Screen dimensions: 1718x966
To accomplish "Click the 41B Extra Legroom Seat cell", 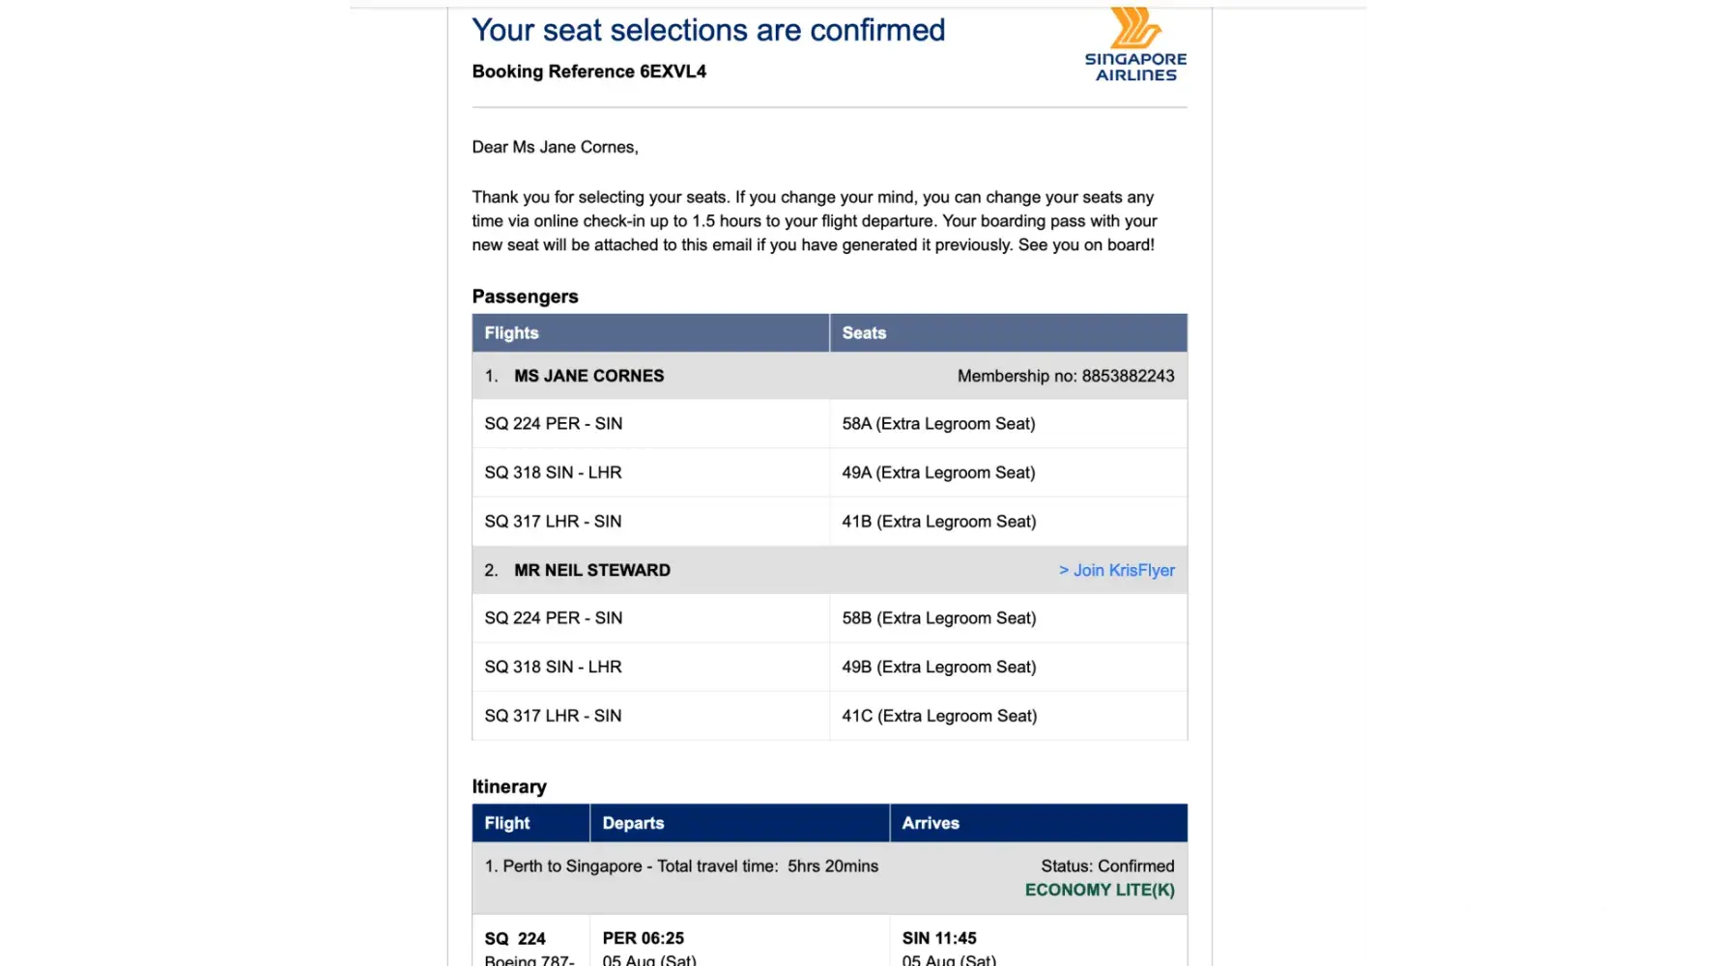I will pyautogui.click(x=938, y=522).
